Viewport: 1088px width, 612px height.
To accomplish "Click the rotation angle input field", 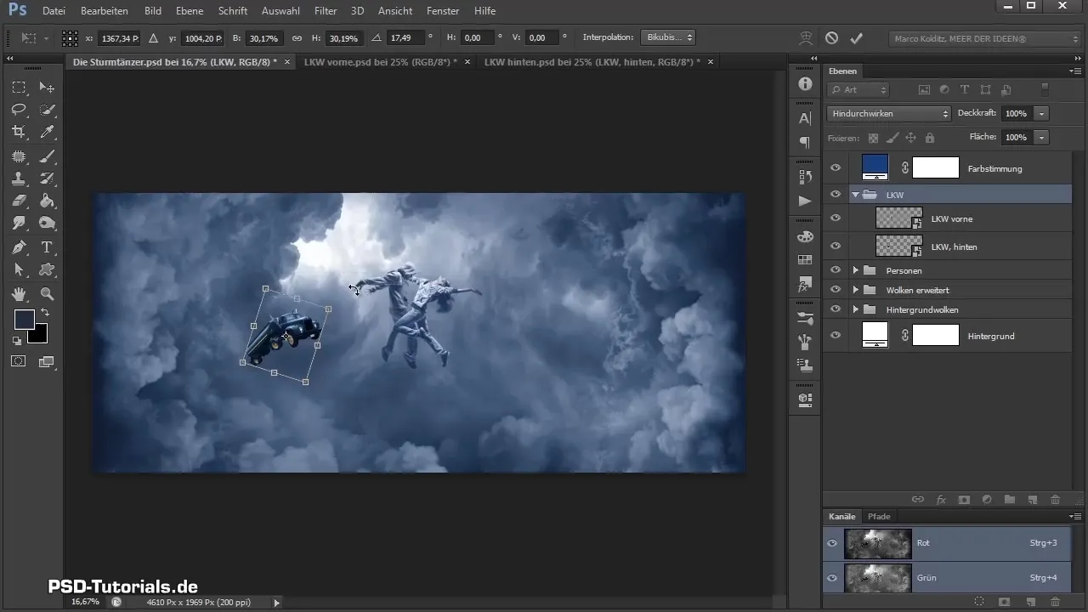I will (405, 38).
